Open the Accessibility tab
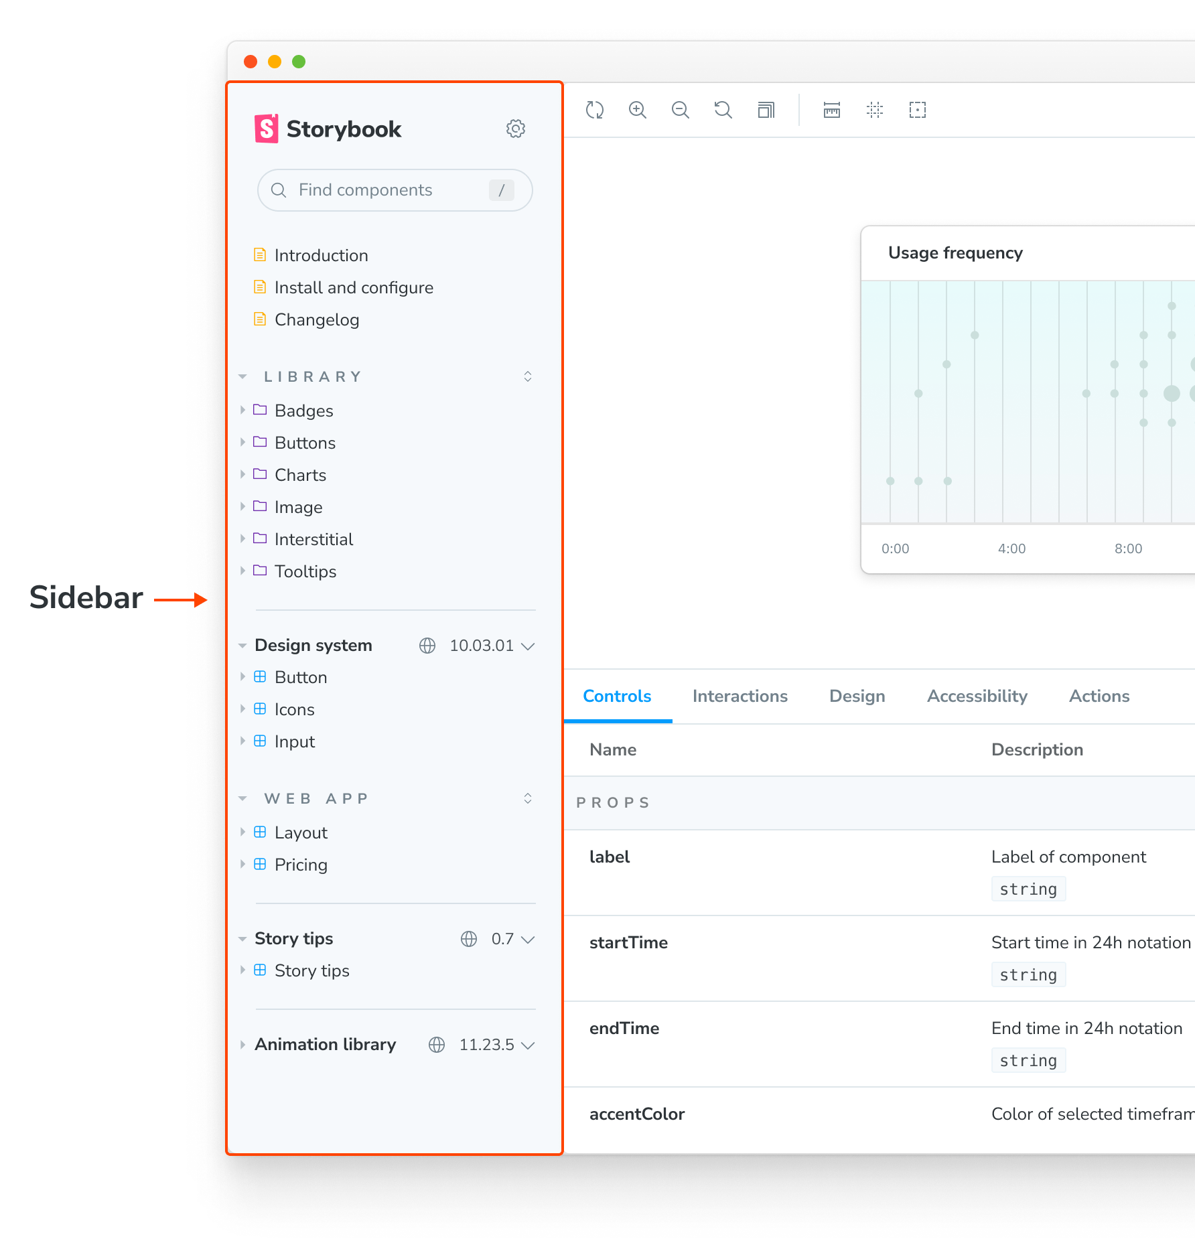Screen dimensions: 1195x1251 pyautogui.click(x=977, y=696)
